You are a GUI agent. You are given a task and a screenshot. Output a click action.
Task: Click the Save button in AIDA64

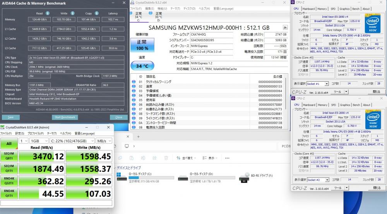(x=10, y=117)
